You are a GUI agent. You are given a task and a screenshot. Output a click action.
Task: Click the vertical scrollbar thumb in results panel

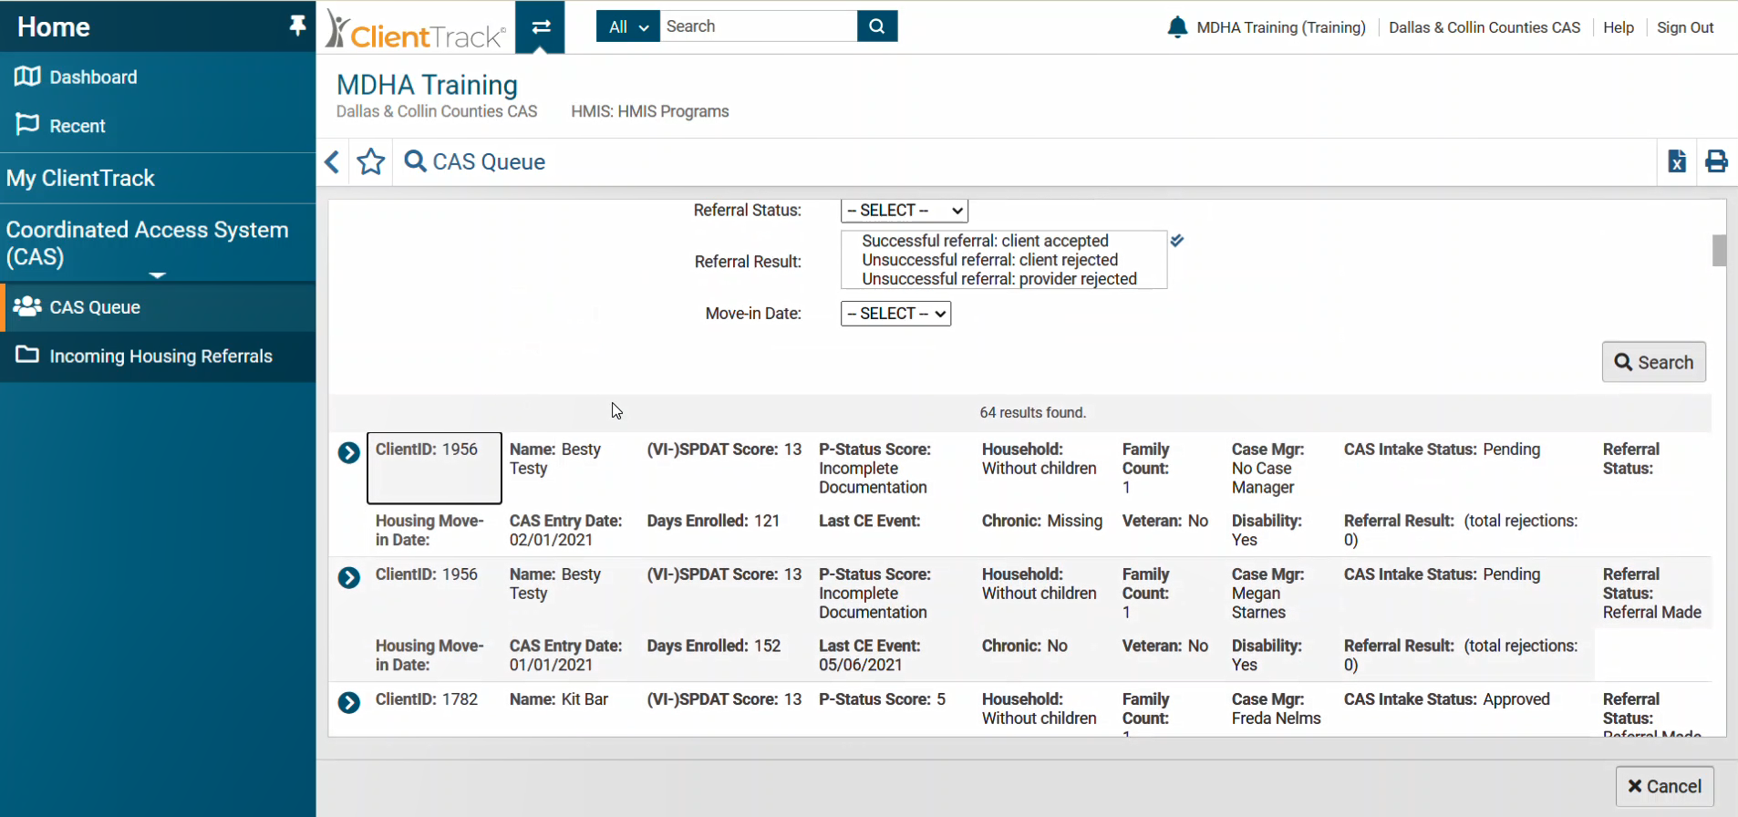(x=1719, y=251)
